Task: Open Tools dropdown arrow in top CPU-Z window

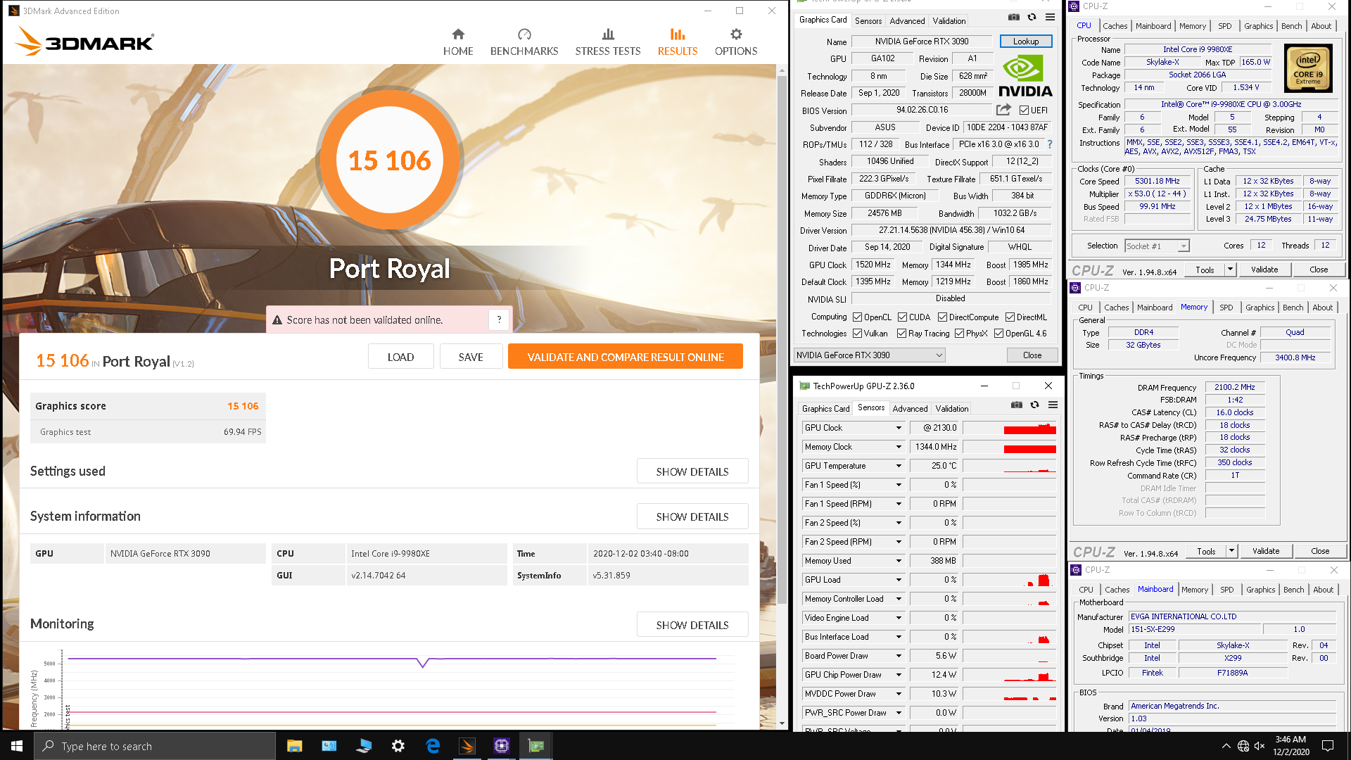Action: (1230, 270)
